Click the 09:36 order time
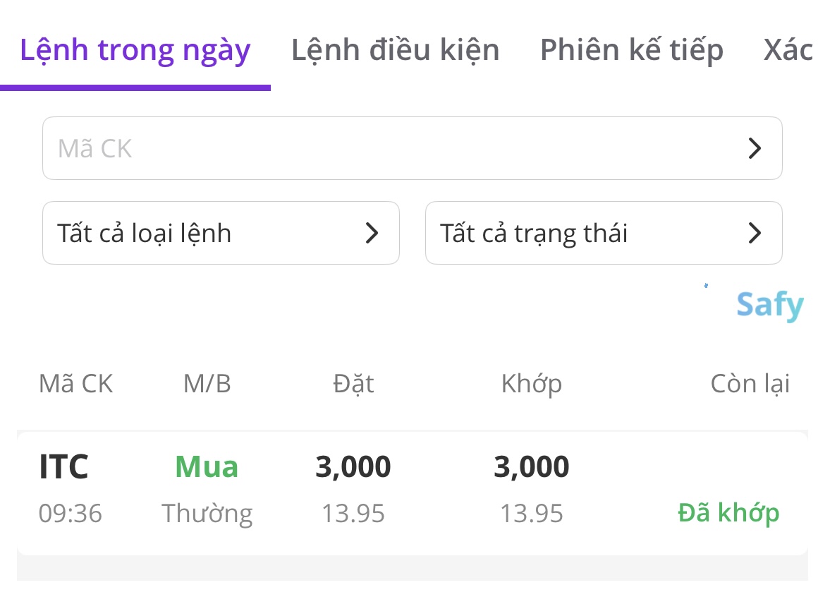 pos(71,513)
